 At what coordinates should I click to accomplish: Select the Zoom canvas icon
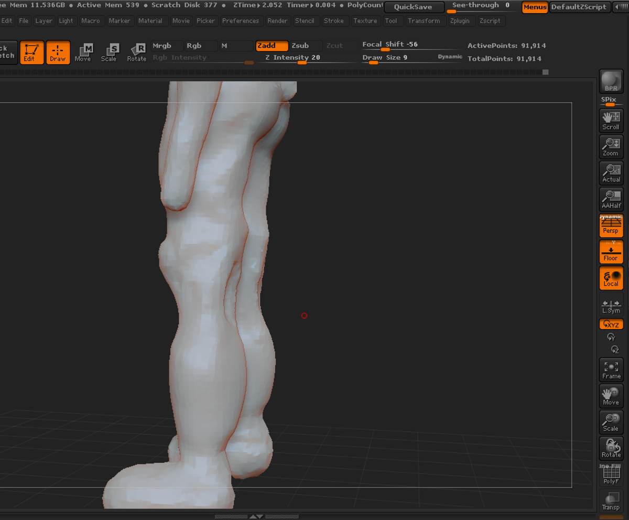pyautogui.click(x=611, y=147)
